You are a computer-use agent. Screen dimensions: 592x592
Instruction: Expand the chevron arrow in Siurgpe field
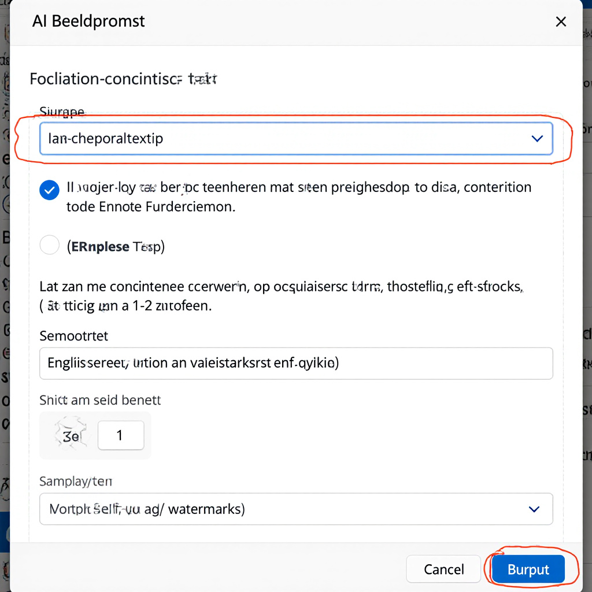pyautogui.click(x=537, y=139)
